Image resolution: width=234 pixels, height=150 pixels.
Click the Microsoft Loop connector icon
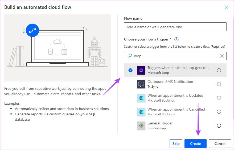tap(141, 70)
